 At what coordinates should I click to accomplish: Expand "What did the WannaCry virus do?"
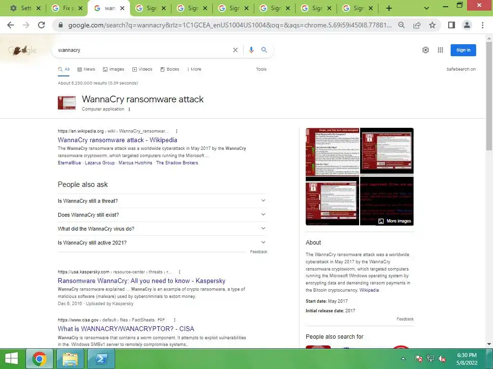162,229
